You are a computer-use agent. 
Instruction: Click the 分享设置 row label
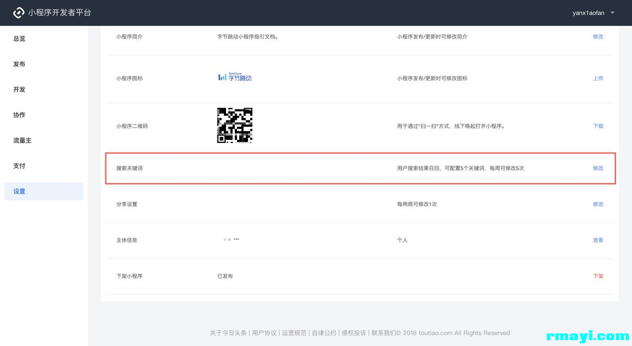click(126, 204)
